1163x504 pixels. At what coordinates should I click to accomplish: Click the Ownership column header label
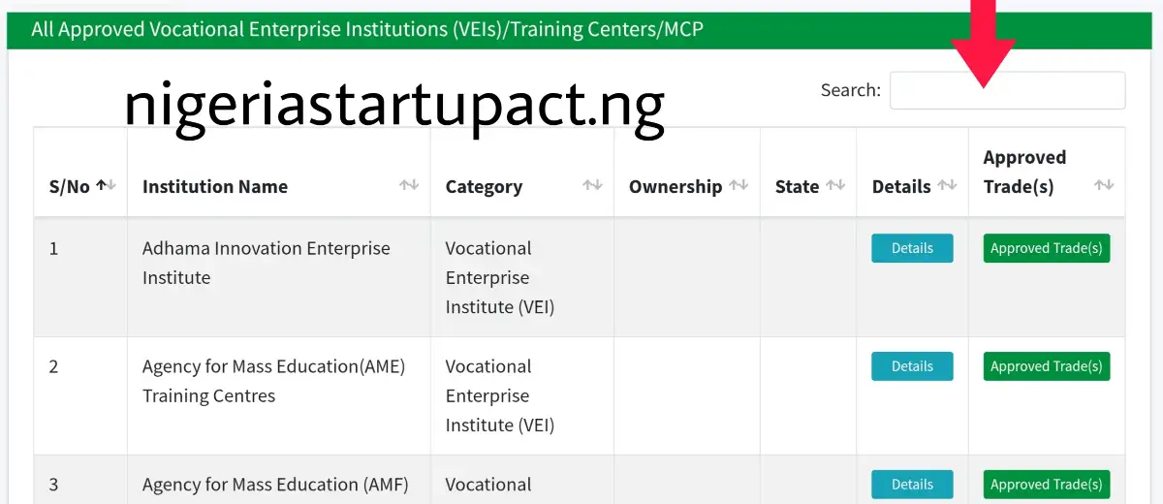coord(675,187)
